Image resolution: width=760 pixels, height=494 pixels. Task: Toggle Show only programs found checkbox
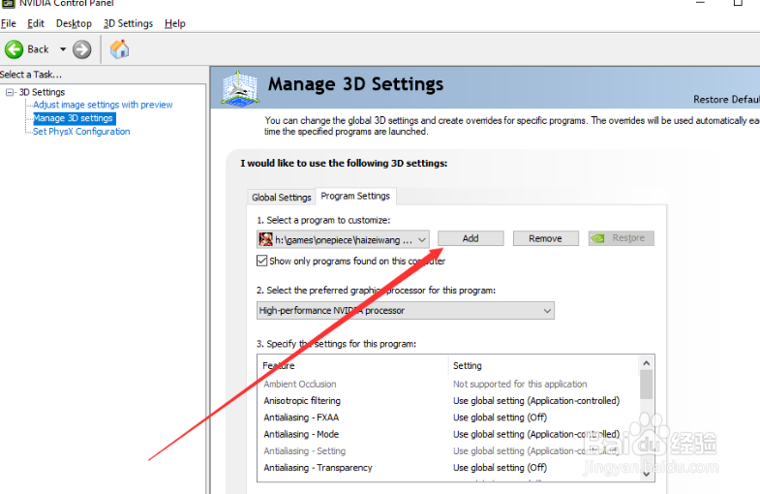coord(261,261)
